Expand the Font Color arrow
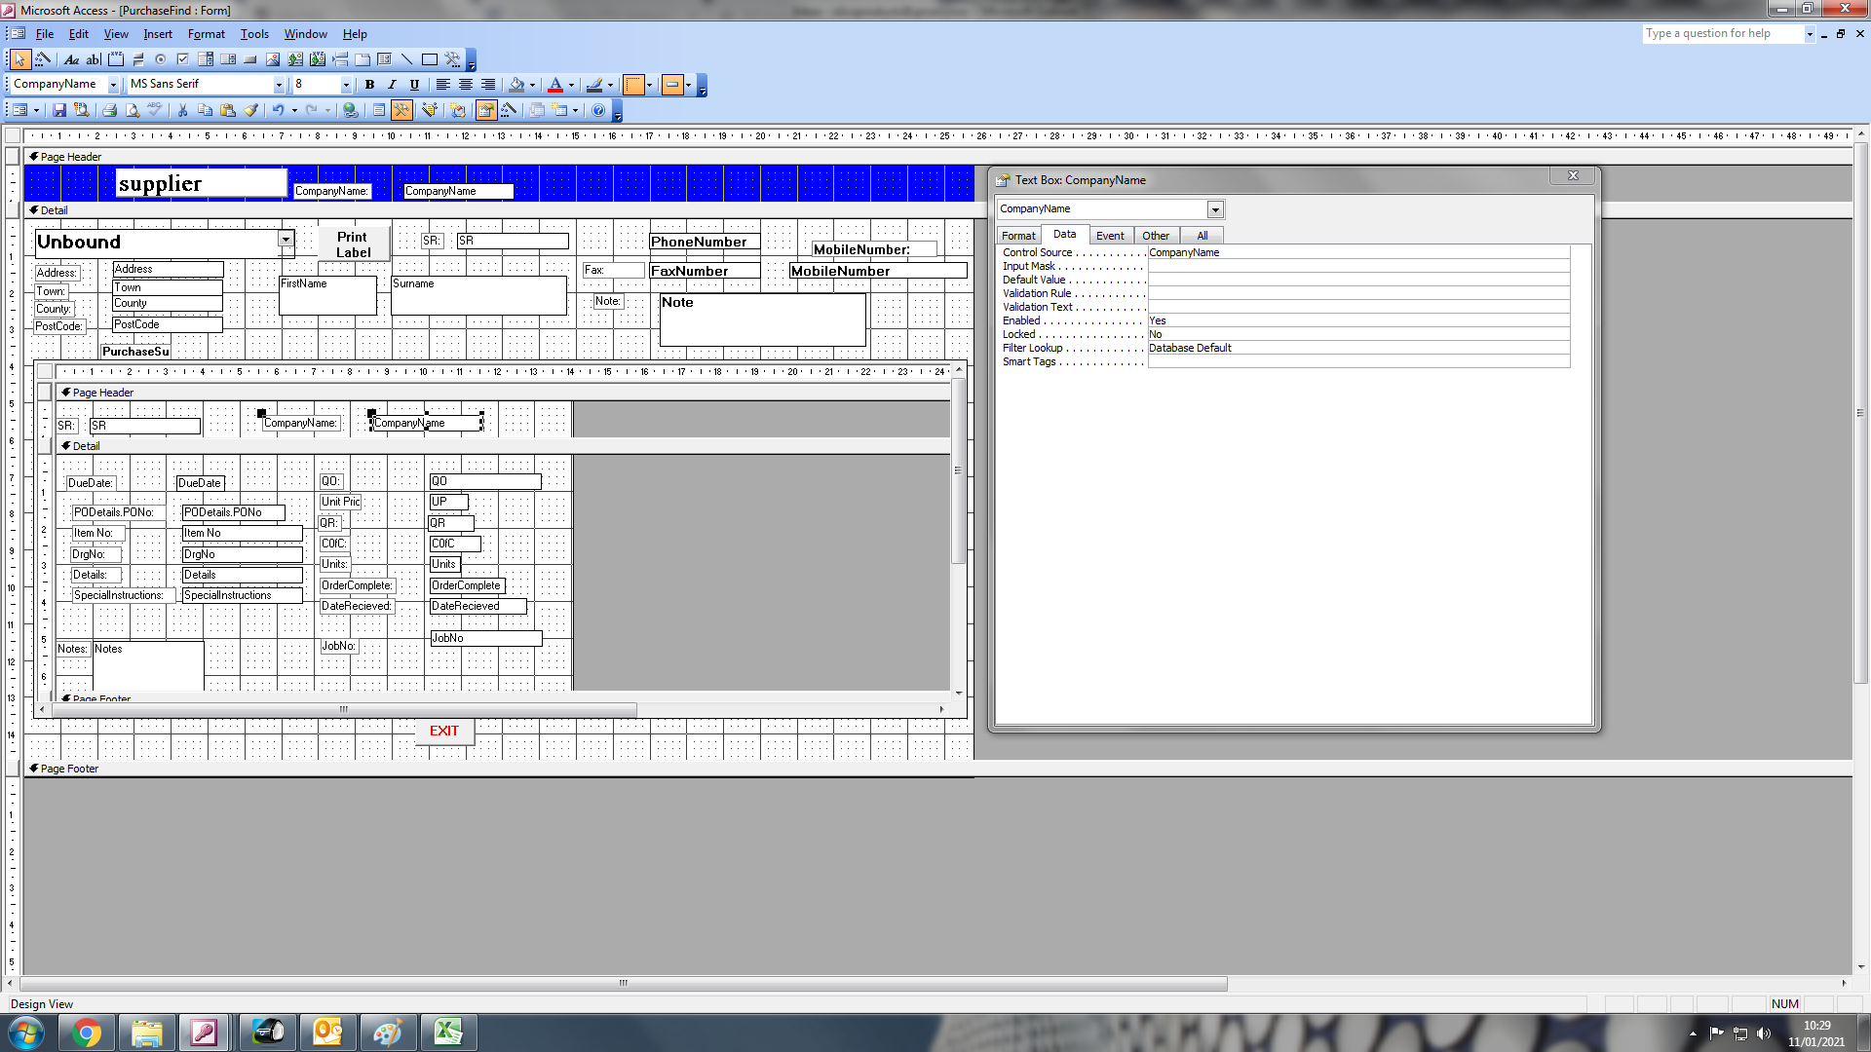Image resolution: width=1871 pixels, height=1052 pixels. click(571, 85)
